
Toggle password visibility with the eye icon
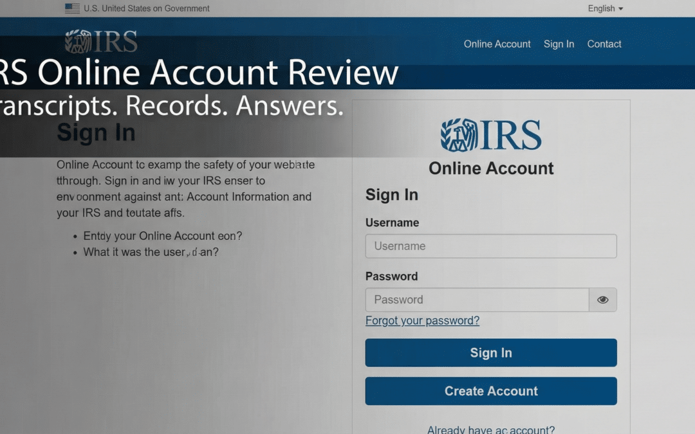tap(602, 300)
